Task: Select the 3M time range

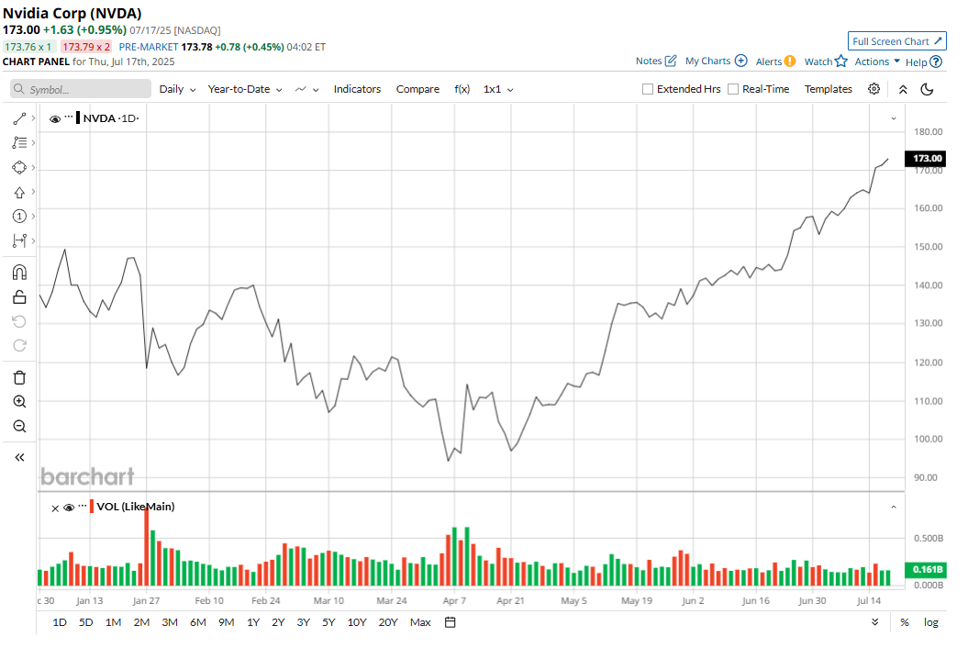Action: 170,622
